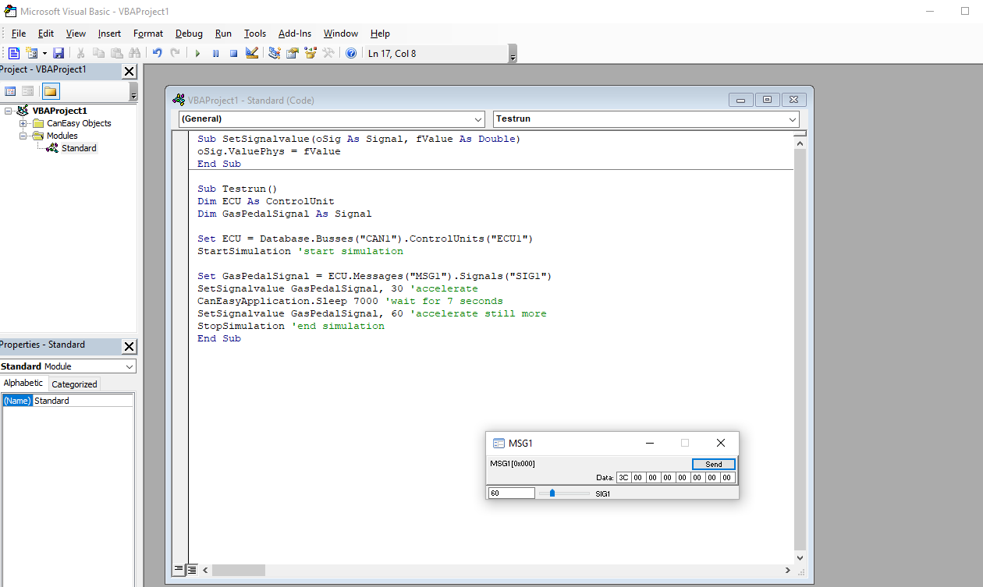The image size is (983, 587).
Task: Close the Project Explorer panel
Action: (130, 71)
